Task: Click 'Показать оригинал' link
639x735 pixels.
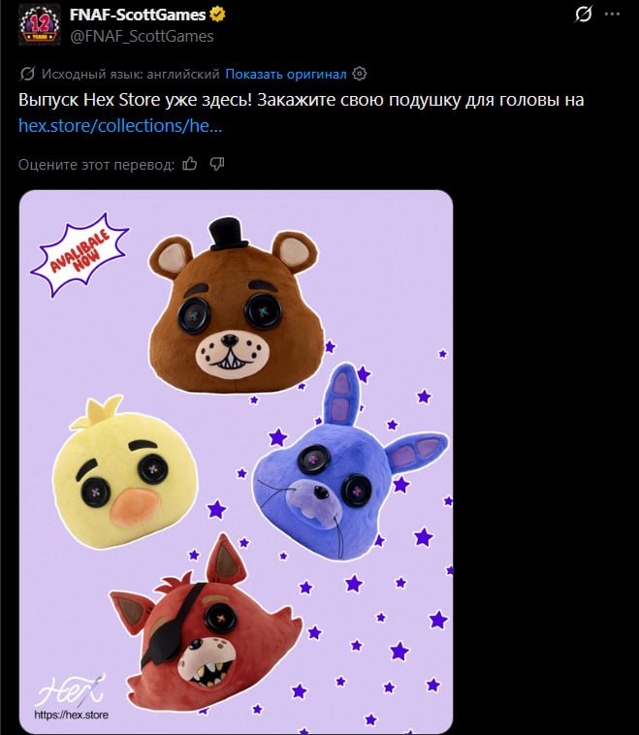Action: [x=285, y=74]
